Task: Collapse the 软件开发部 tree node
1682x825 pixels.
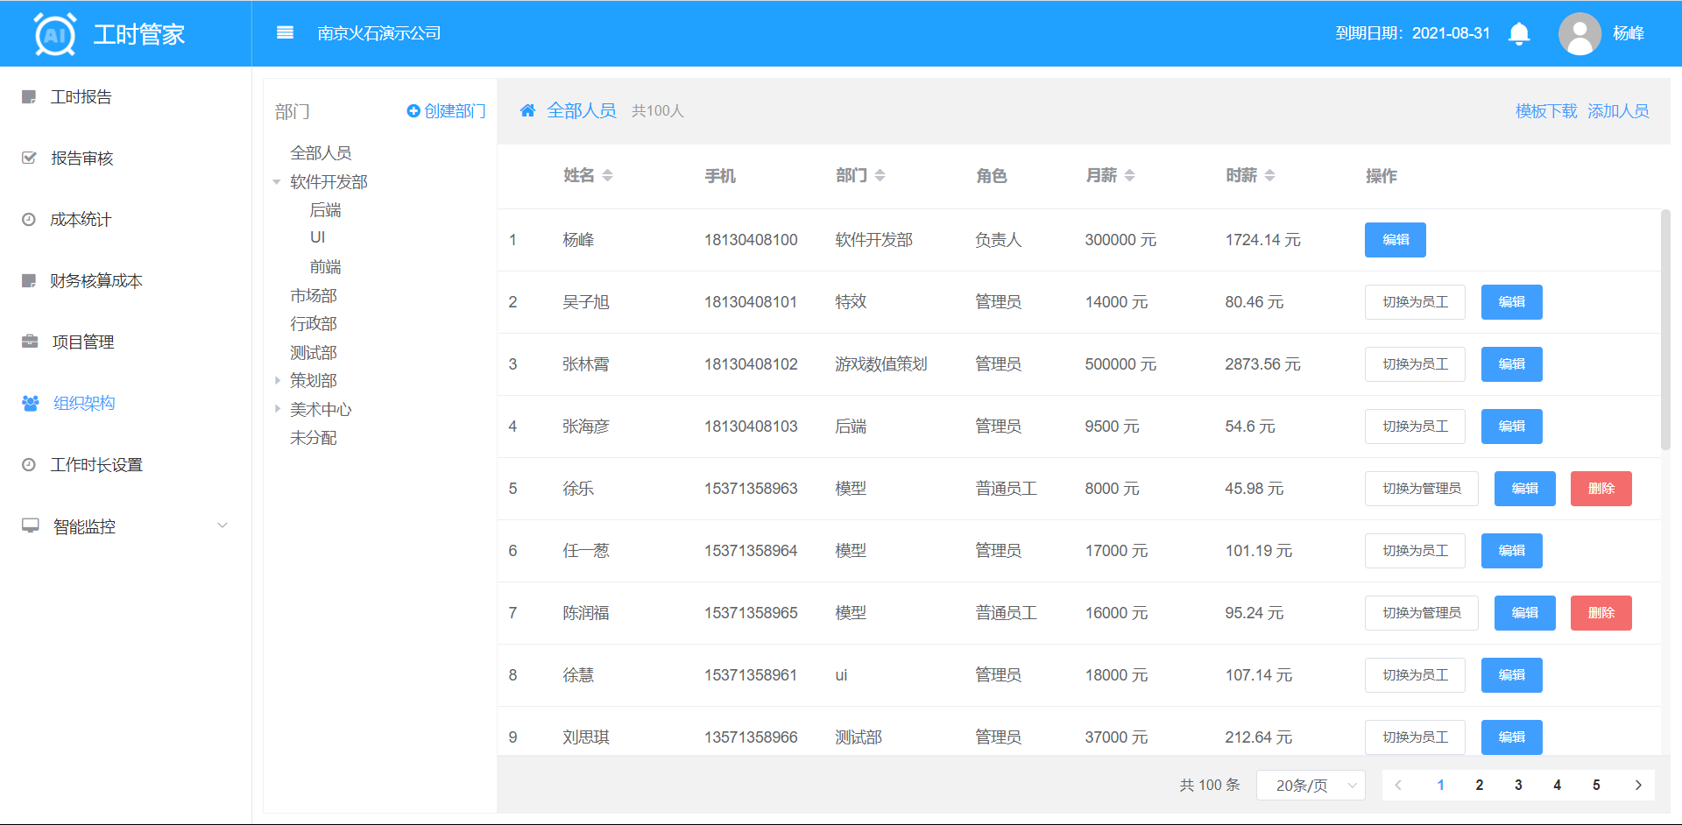Action: (x=277, y=182)
